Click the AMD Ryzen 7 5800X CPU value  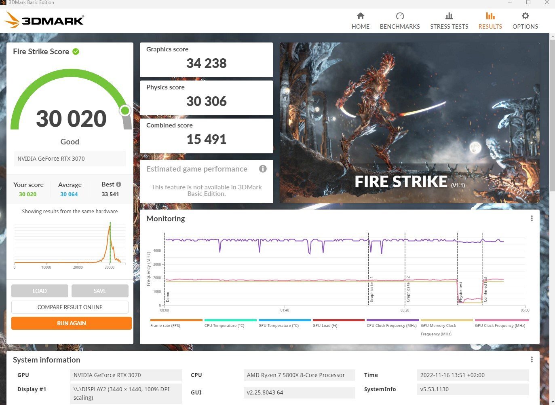point(300,375)
